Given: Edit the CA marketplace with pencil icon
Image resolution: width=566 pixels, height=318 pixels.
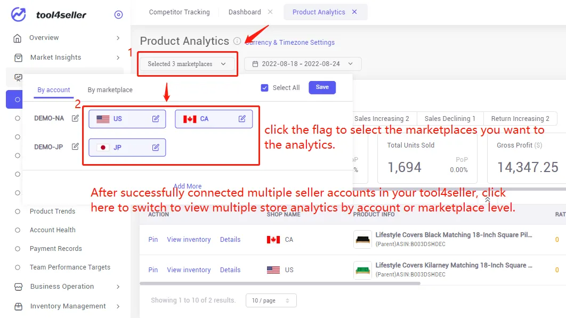Looking at the screenshot, I should coord(242,119).
